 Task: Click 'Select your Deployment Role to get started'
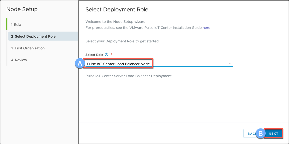click(122, 41)
